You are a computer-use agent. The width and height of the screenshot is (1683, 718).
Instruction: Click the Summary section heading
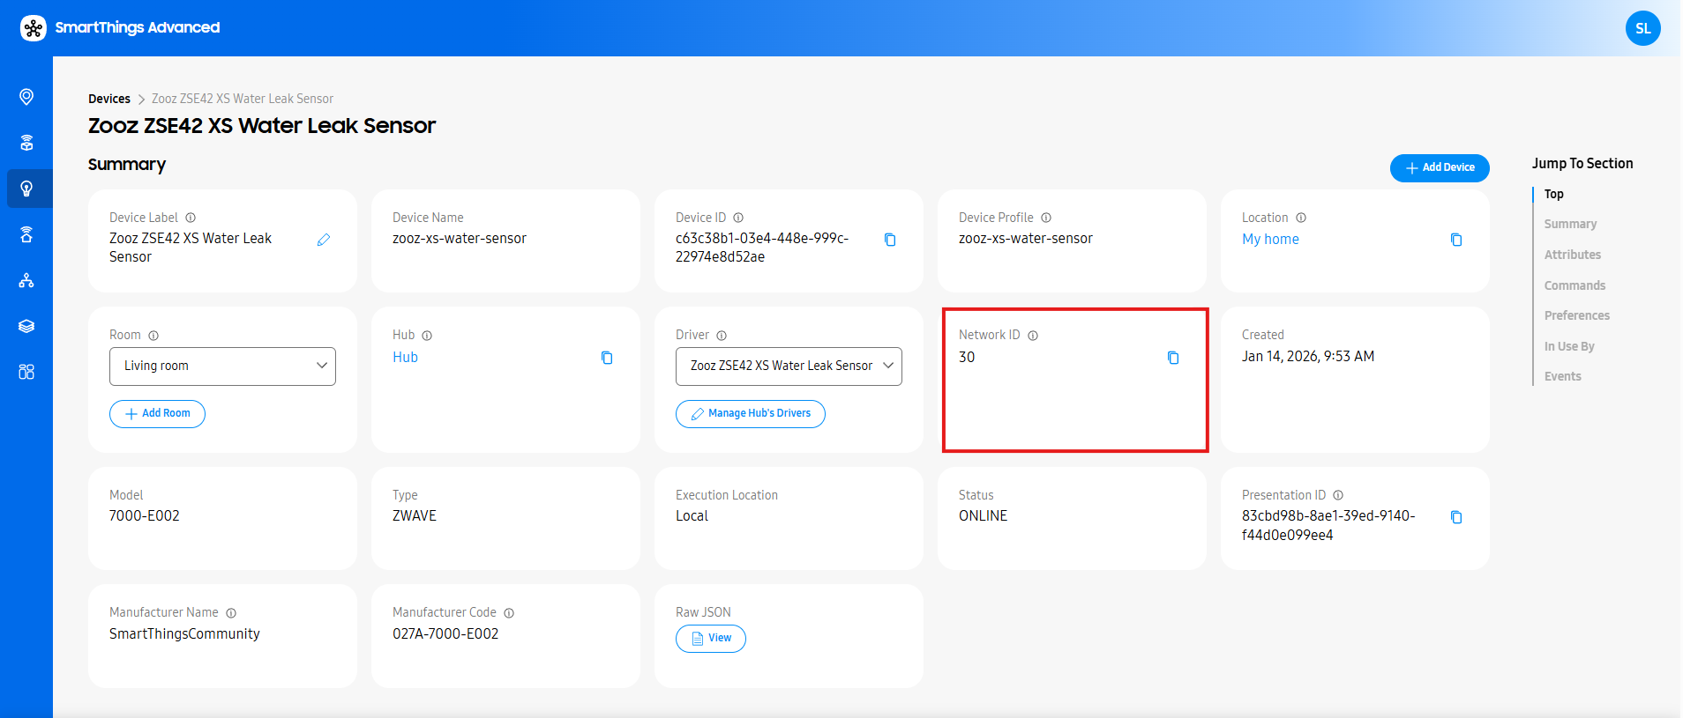point(127,165)
